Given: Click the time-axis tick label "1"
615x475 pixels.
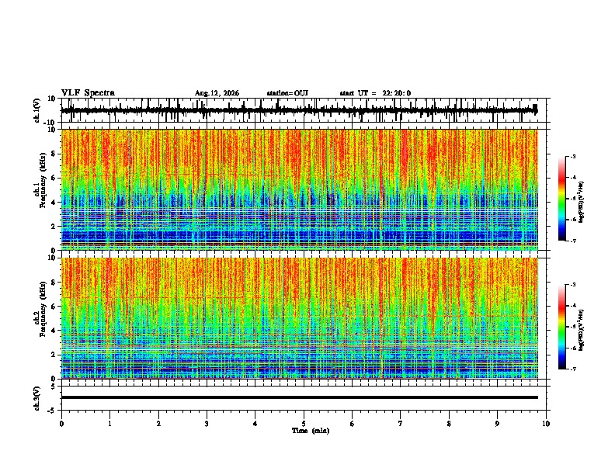Looking at the screenshot, I should pyautogui.click(x=109, y=424).
